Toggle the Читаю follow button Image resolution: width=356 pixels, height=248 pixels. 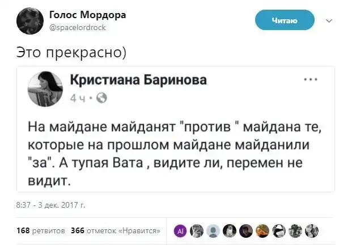(x=285, y=21)
